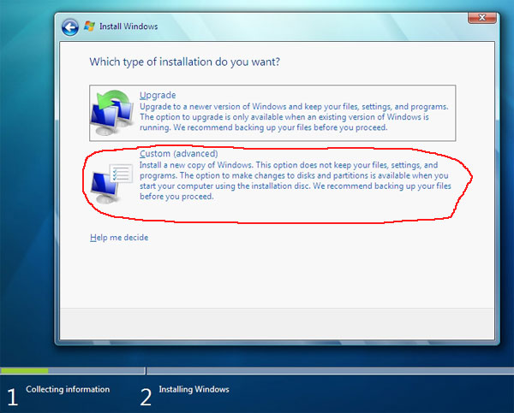The width and height of the screenshot is (514, 413).
Task: Click the Install Windows title text
Action: [129, 27]
